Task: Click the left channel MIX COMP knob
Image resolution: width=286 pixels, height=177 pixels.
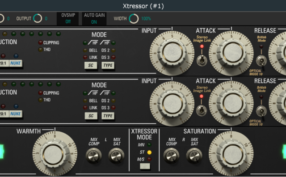Action: coord(93,156)
